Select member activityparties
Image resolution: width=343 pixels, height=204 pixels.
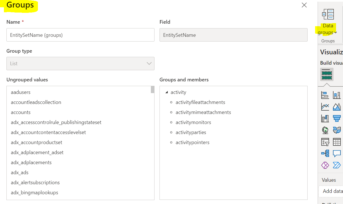point(191,132)
